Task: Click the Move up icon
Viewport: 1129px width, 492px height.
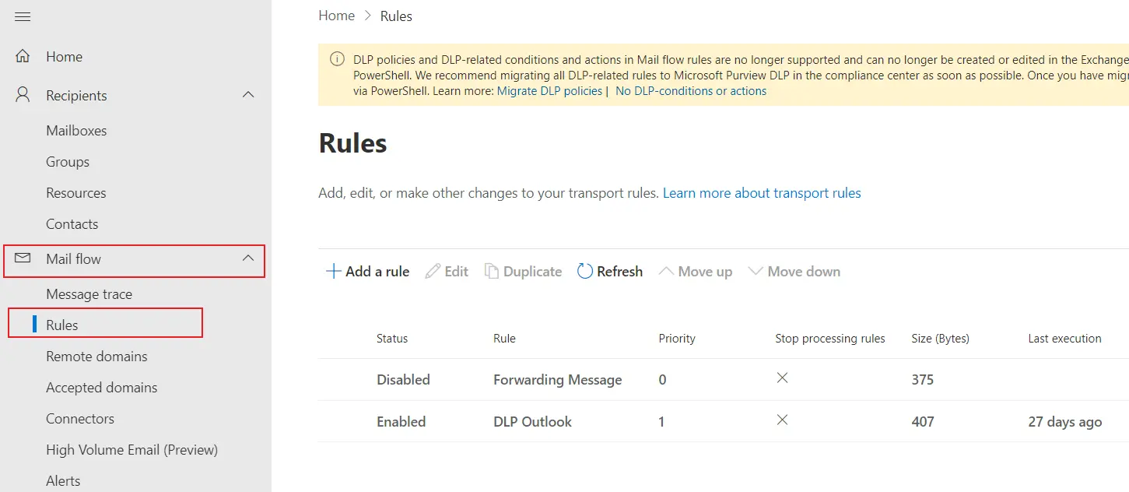Action: 667,271
